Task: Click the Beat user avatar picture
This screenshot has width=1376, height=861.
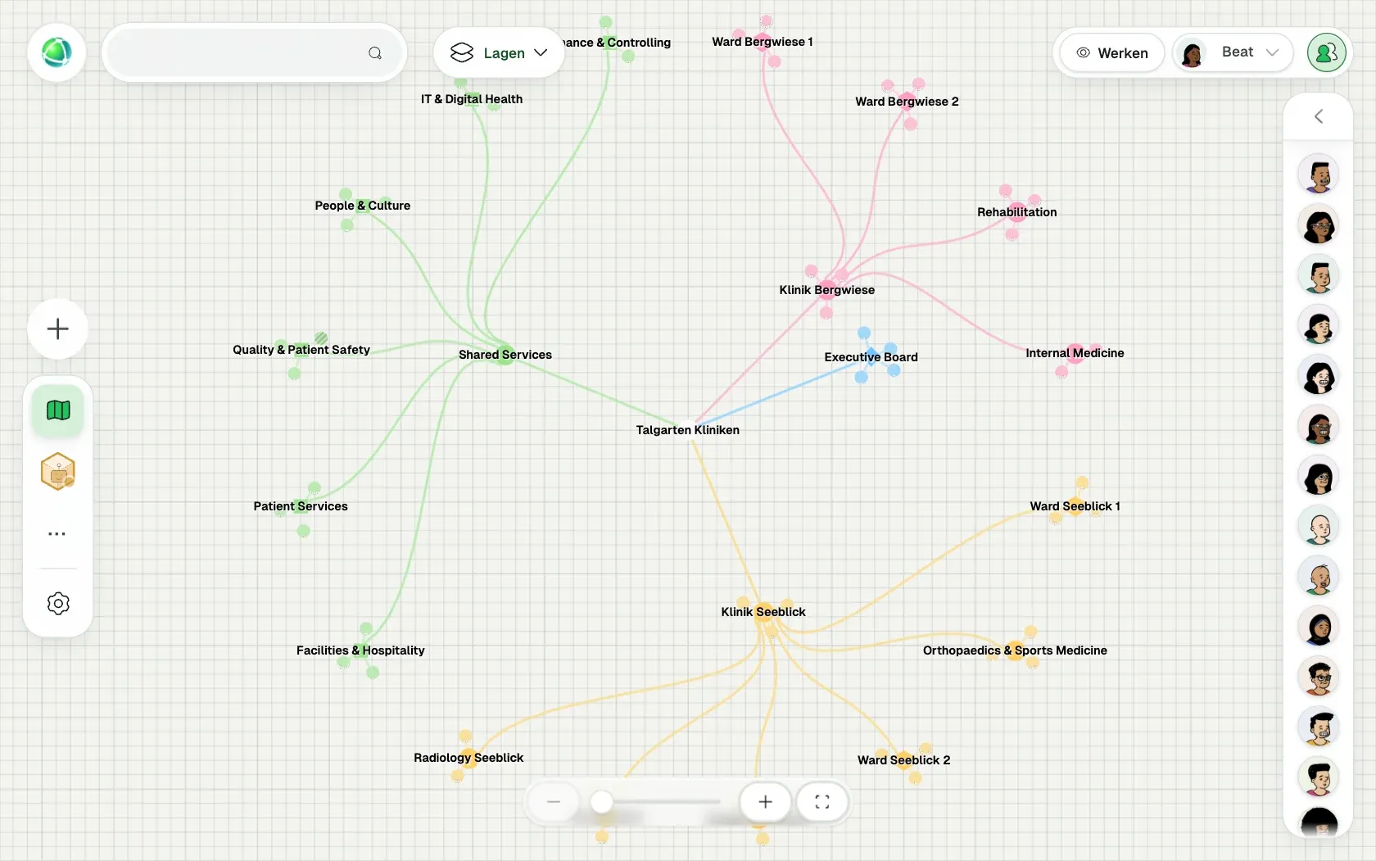Action: 1193,53
